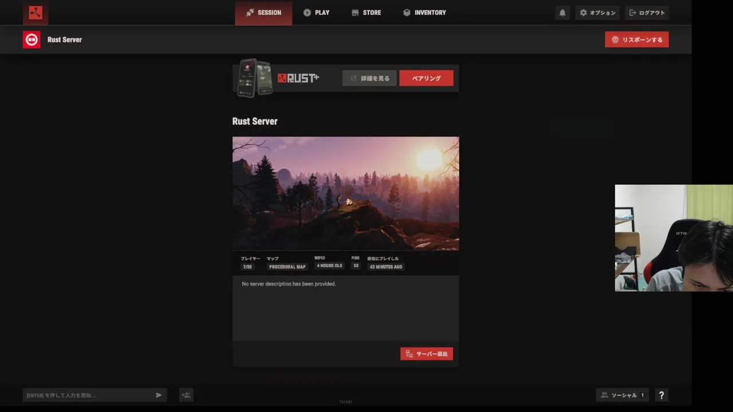
Task: Click the server description text
Action: point(289,284)
